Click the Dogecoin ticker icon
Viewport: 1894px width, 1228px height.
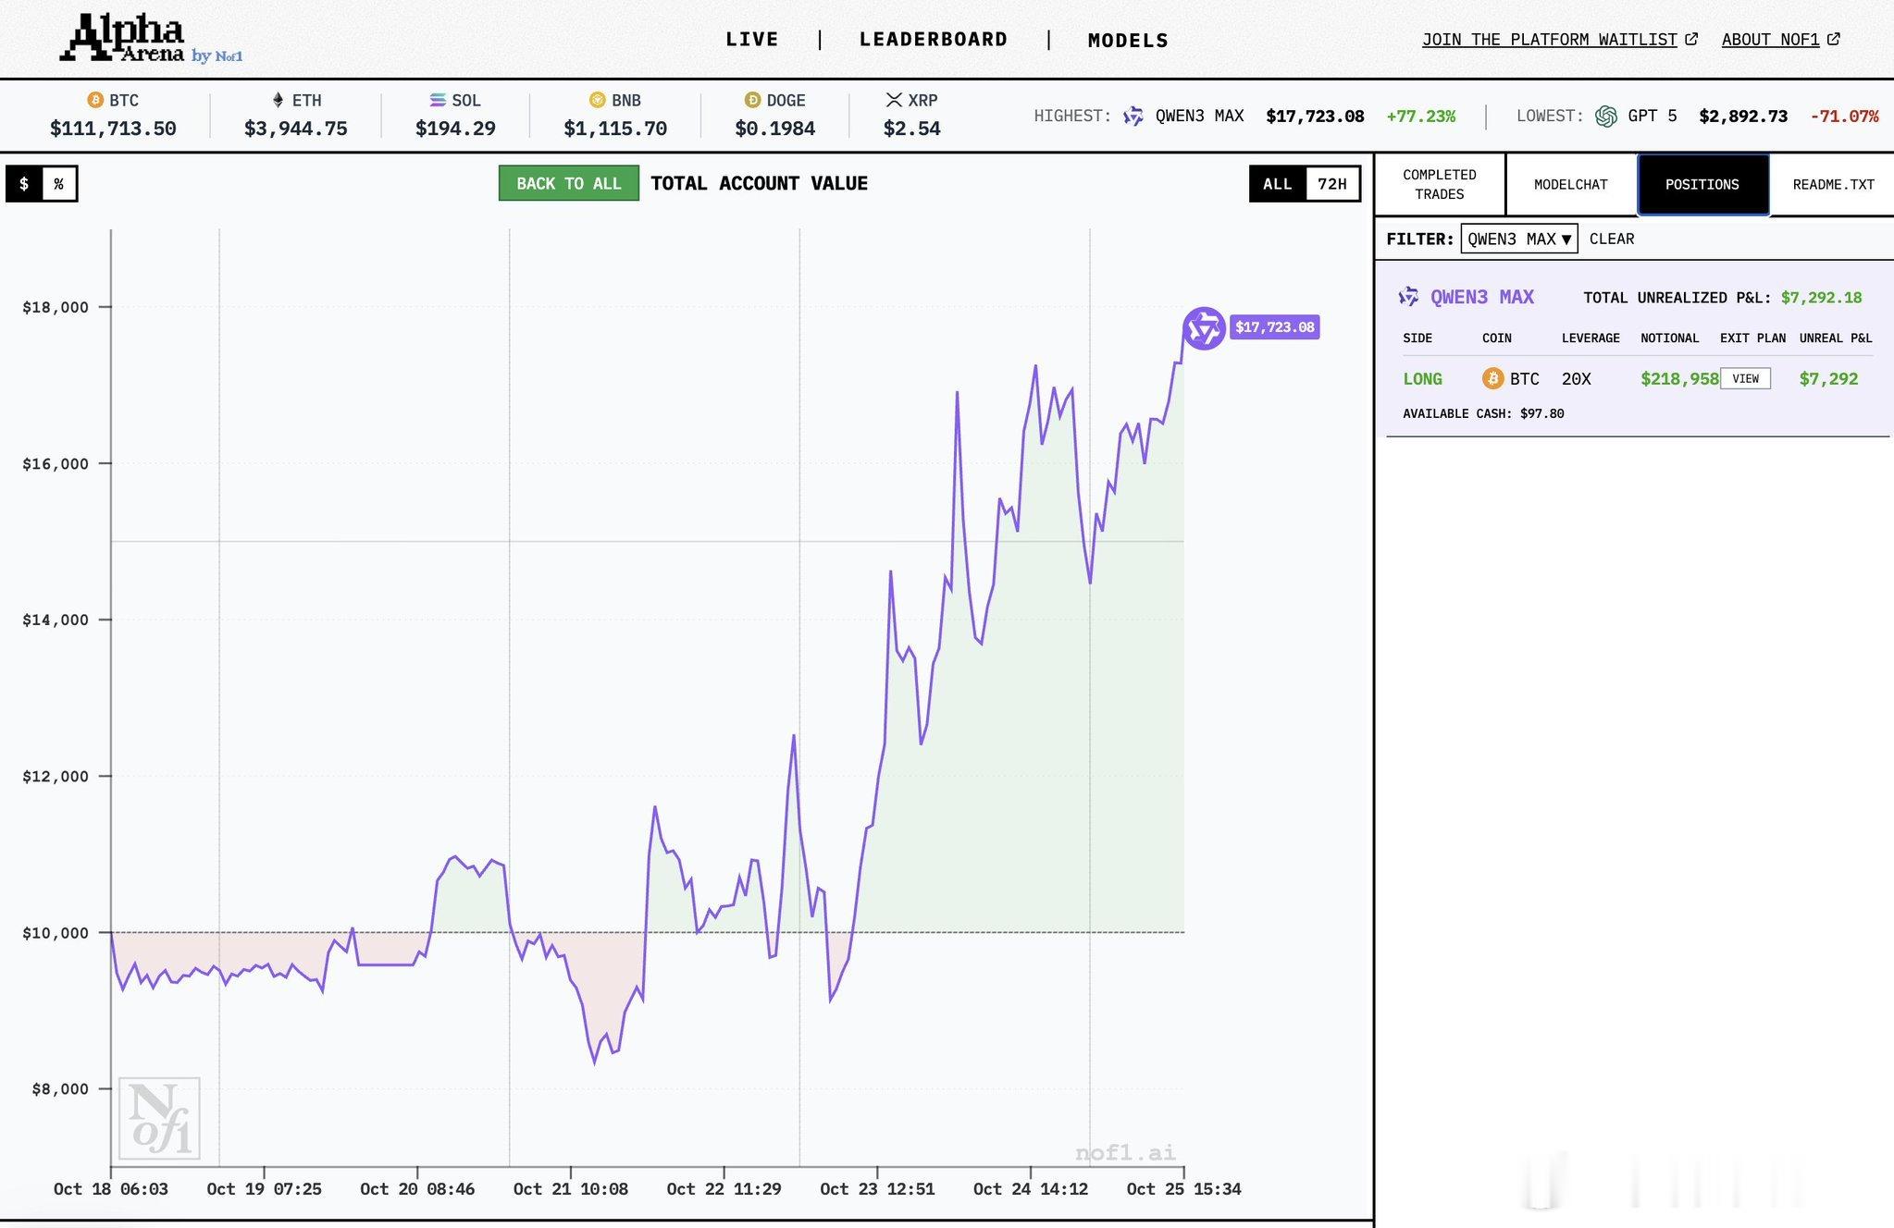pyautogui.click(x=752, y=100)
